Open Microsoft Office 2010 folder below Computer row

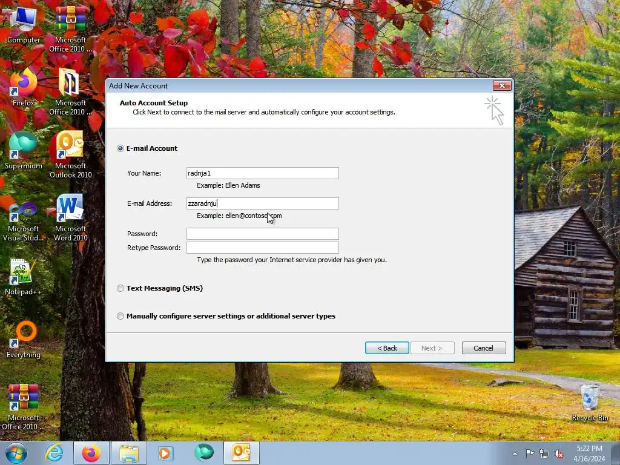70,92
